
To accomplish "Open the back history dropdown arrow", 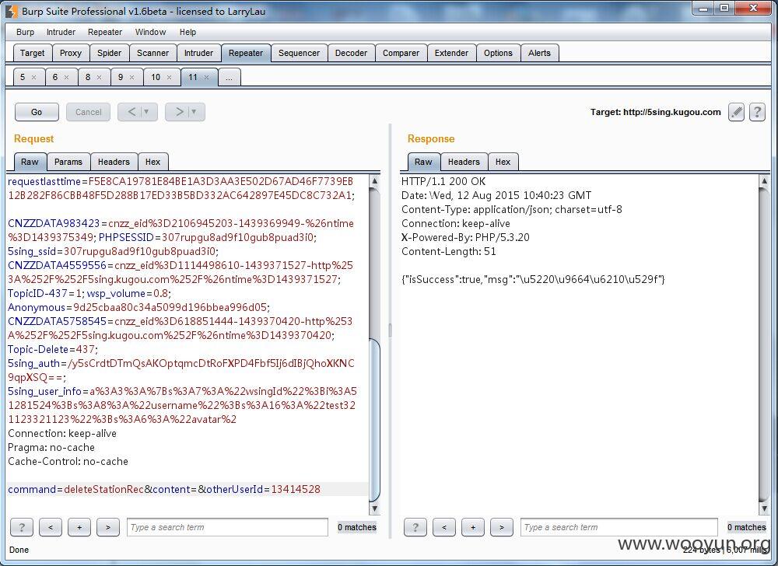I will coord(147,112).
